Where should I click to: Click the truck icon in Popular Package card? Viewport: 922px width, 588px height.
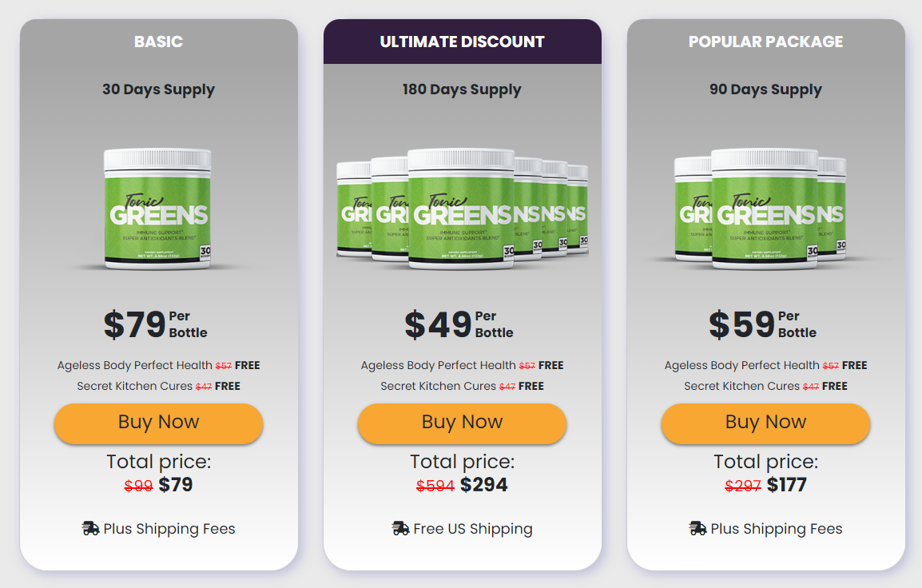[x=698, y=529]
